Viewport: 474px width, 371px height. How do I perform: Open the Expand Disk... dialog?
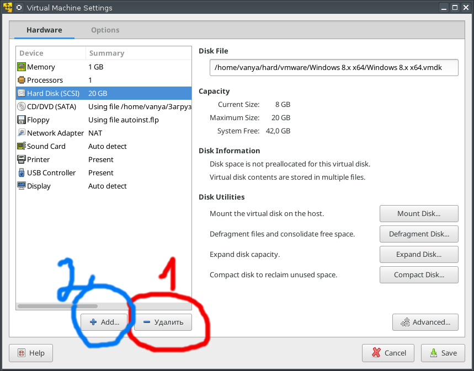419,254
